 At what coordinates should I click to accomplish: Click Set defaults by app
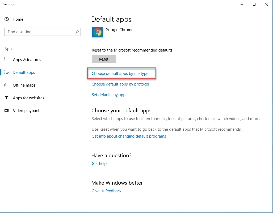[108, 95]
